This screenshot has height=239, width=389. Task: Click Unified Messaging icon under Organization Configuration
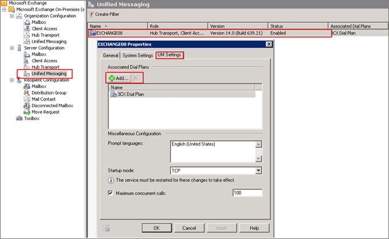coord(27,42)
